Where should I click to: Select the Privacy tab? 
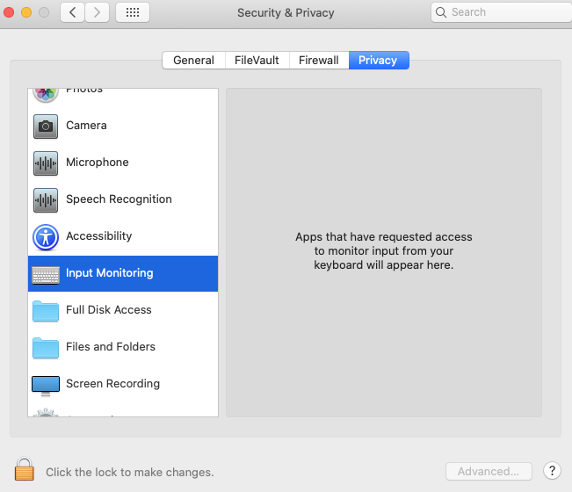[379, 60]
